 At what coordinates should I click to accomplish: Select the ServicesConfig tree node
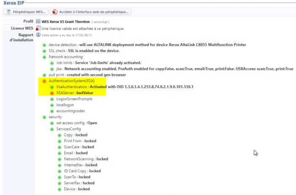point(69,129)
